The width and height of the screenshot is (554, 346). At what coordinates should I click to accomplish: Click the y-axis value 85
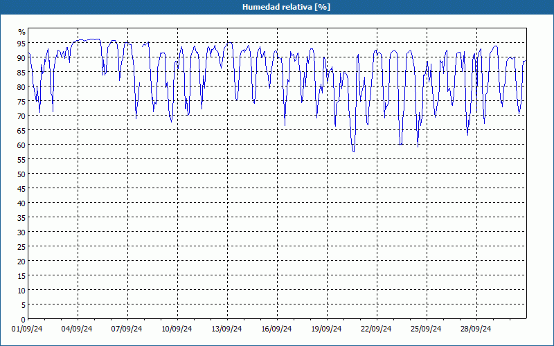tap(21, 72)
